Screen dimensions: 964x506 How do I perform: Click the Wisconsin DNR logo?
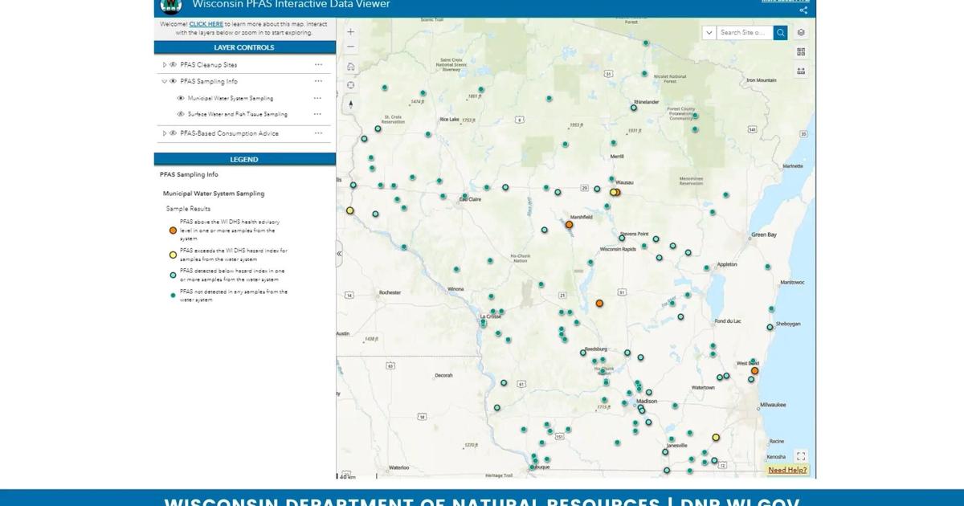171,6
